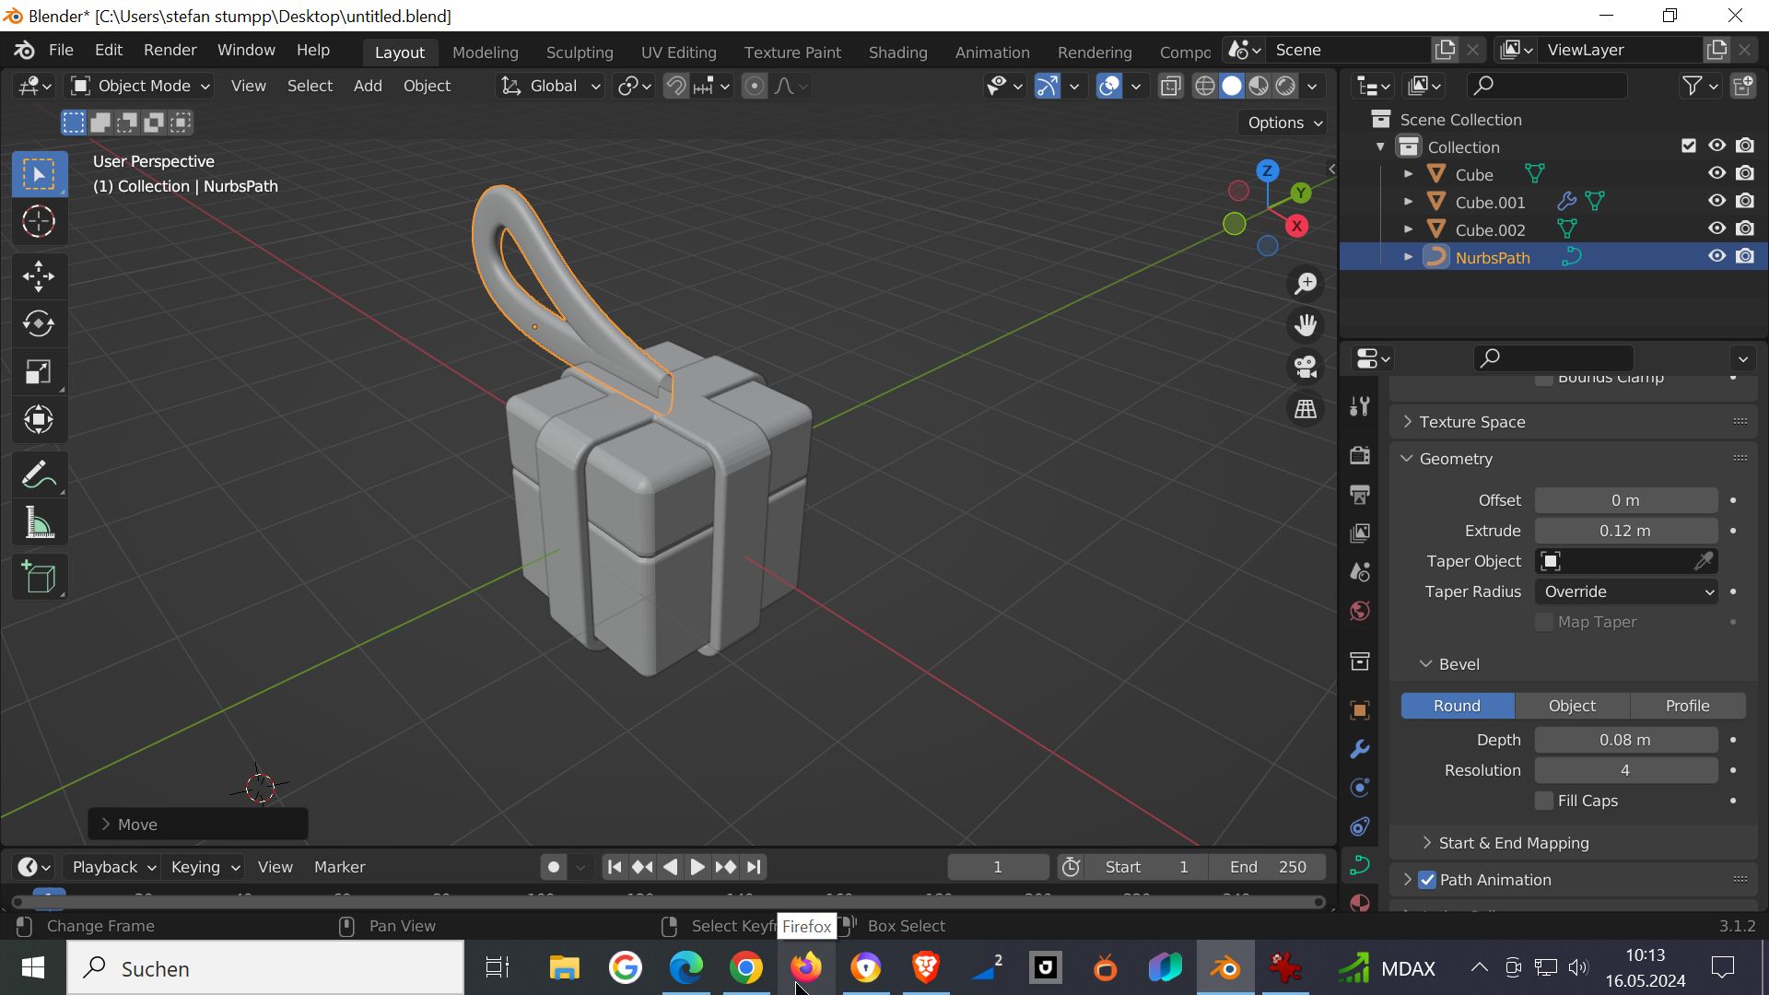Hide Cube.001 in viewport
This screenshot has height=995, width=1769.
click(x=1716, y=202)
